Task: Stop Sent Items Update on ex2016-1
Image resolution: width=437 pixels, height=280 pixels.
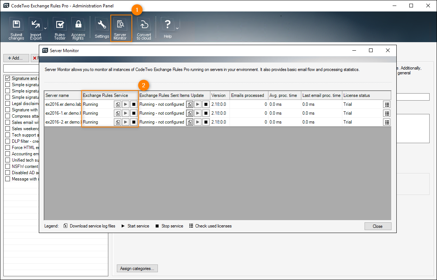Action: click(x=206, y=114)
